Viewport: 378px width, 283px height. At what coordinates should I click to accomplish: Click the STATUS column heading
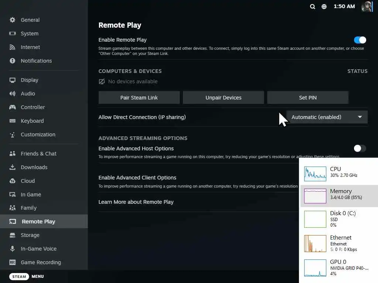(357, 71)
